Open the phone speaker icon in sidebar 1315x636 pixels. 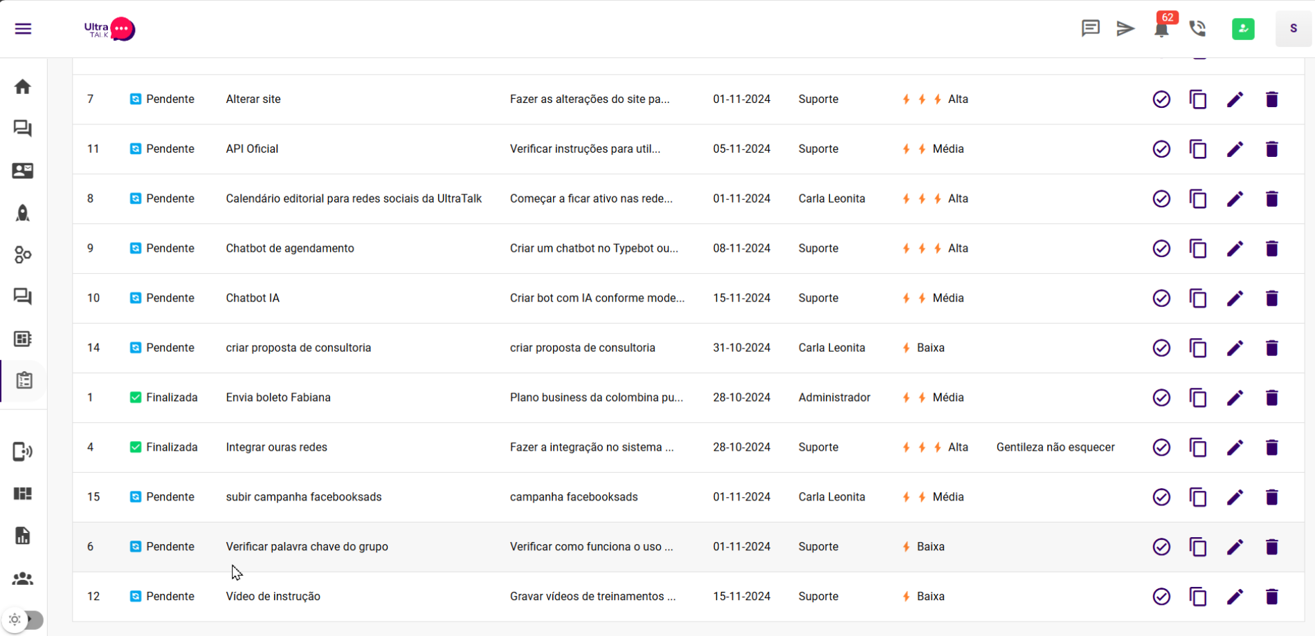click(x=23, y=451)
